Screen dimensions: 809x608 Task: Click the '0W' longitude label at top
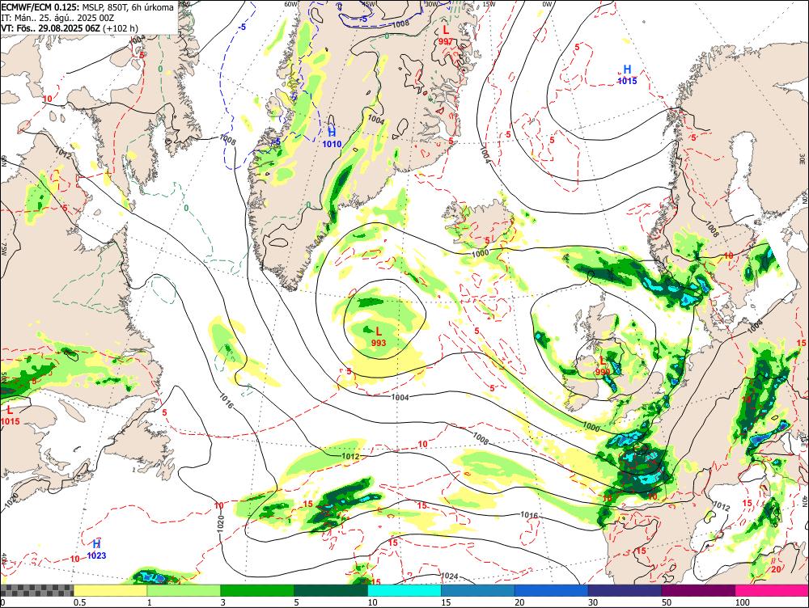click(x=547, y=4)
